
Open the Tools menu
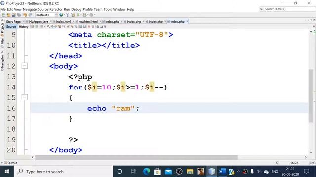coord(108,9)
